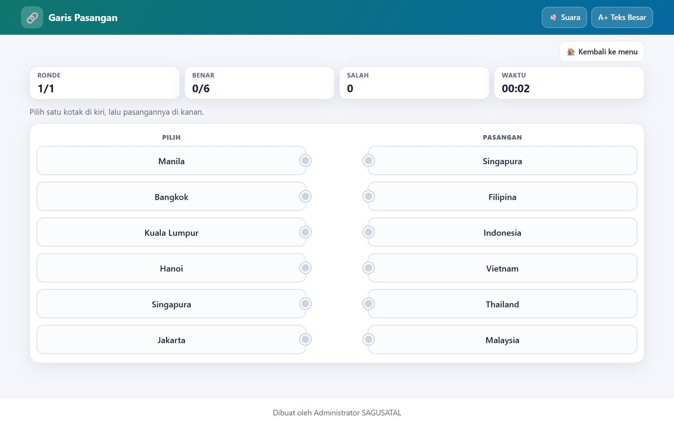Click the Garis Pasangan link logo icon

[x=32, y=17]
